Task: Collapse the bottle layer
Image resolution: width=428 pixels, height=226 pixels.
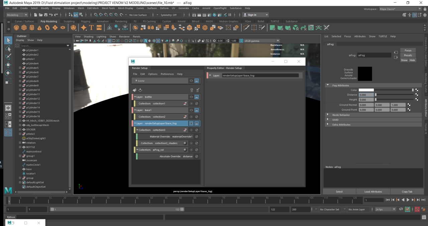Action: pyautogui.click(x=135, y=97)
